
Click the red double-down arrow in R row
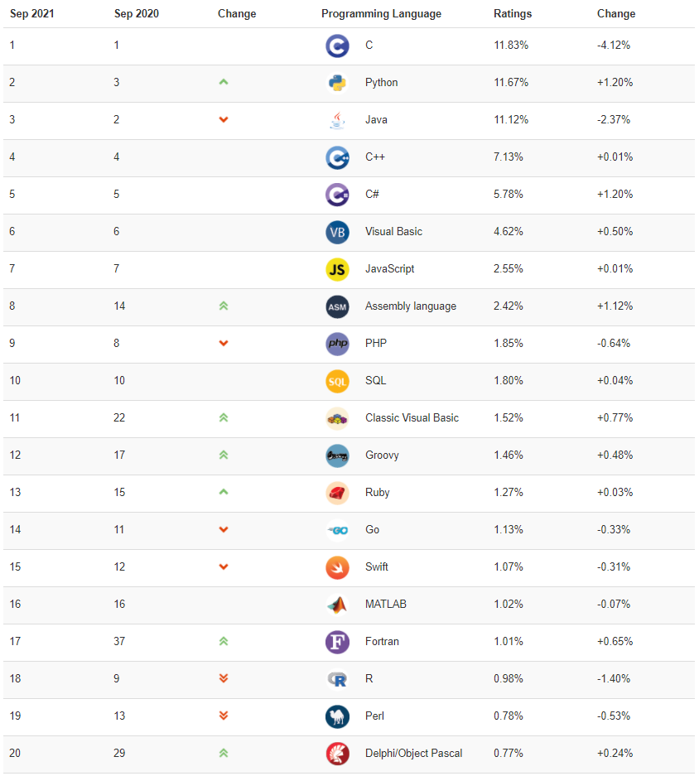[224, 679]
